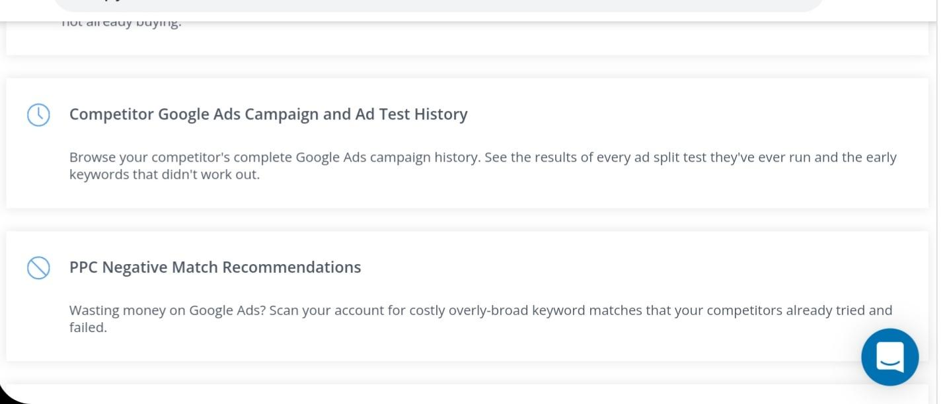
Task: Open PPC Negative Match Recommendations heading
Action: point(215,267)
